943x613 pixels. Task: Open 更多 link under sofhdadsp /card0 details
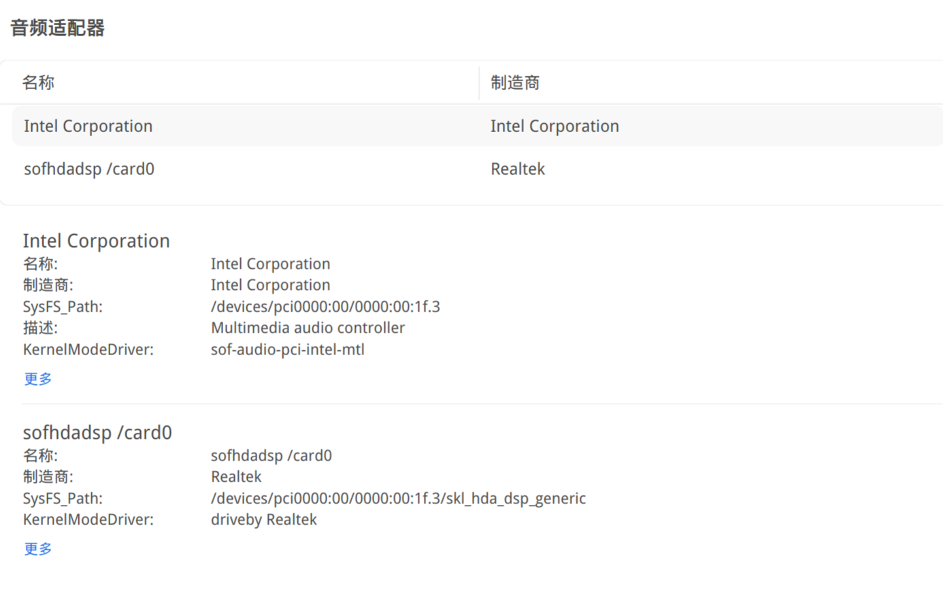click(x=38, y=549)
